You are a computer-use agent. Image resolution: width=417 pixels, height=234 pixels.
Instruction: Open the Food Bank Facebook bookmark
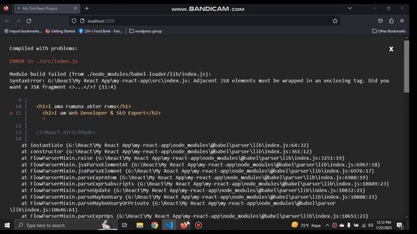pos(100,31)
